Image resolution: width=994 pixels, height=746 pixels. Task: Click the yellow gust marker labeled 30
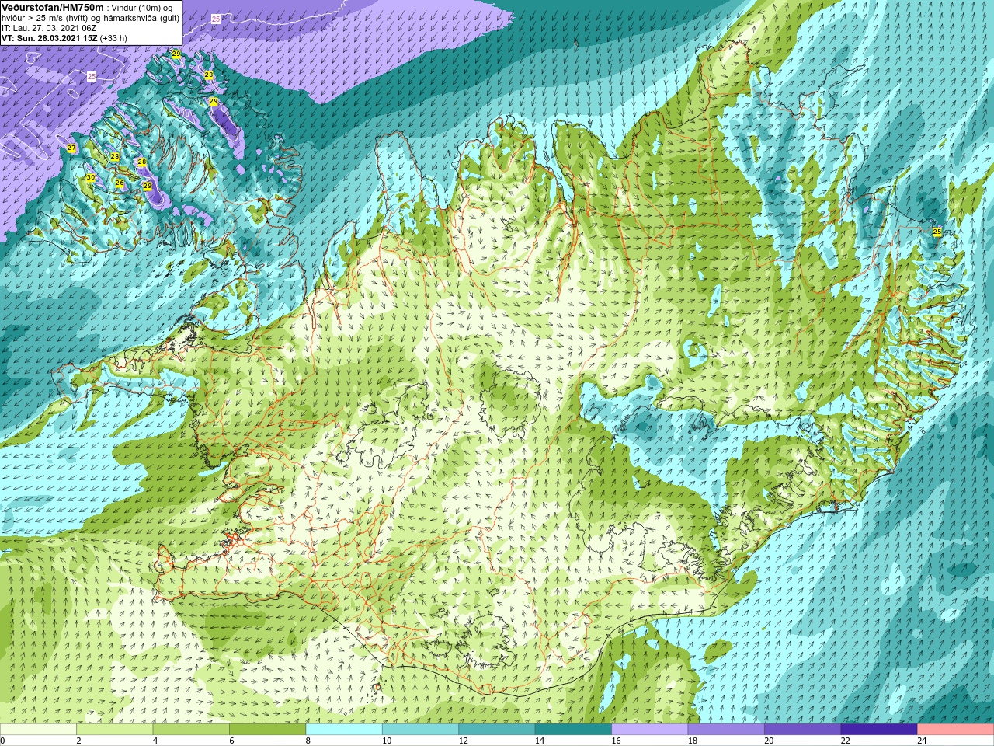tap(90, 178)
